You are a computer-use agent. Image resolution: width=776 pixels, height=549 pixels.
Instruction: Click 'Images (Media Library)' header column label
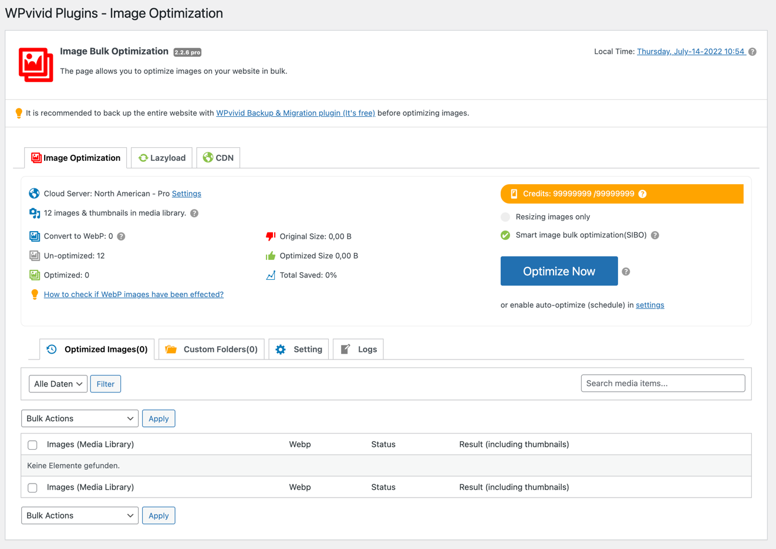(x=90, y=444)
